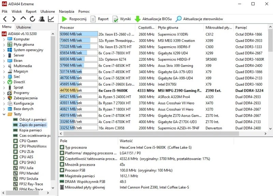Open the Plik menu

pyautogui.click(x=5, y=12)
